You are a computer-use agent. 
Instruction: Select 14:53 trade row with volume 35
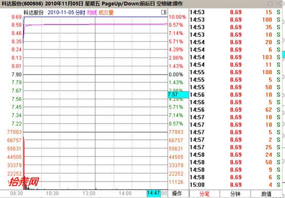[x=235, y=27]
